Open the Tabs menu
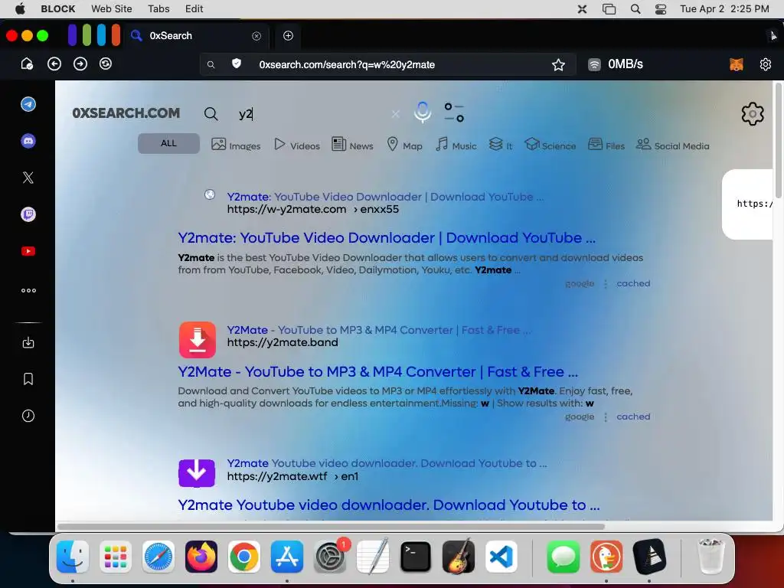The width and height of the screenshot is (784, 588). click(158, 8)
